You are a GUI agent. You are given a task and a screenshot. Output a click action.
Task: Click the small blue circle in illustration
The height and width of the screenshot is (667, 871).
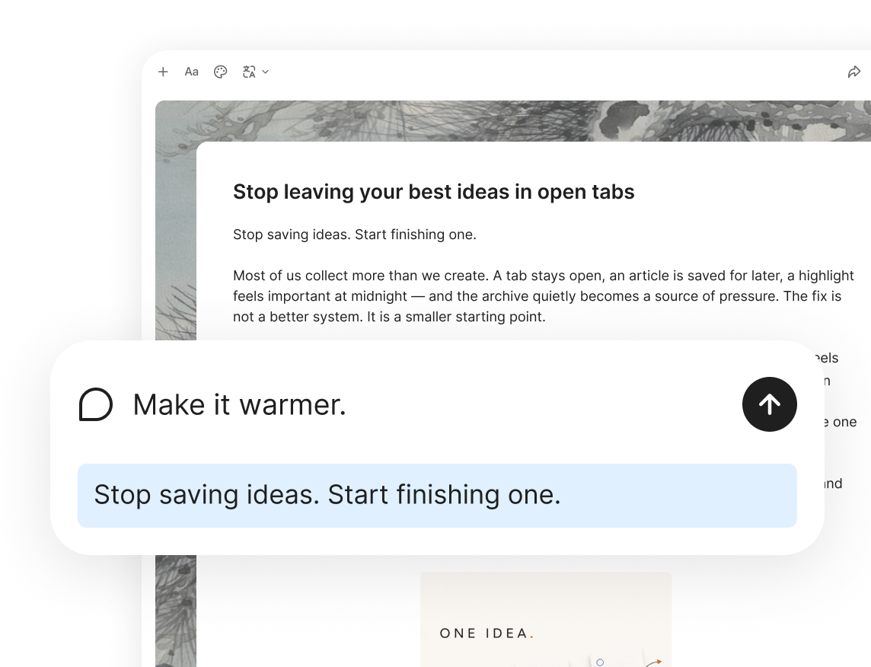pos(600,662)
